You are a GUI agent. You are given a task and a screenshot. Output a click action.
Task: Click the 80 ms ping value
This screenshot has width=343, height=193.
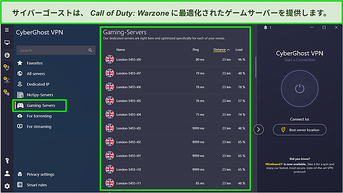[x=200, y=60]
